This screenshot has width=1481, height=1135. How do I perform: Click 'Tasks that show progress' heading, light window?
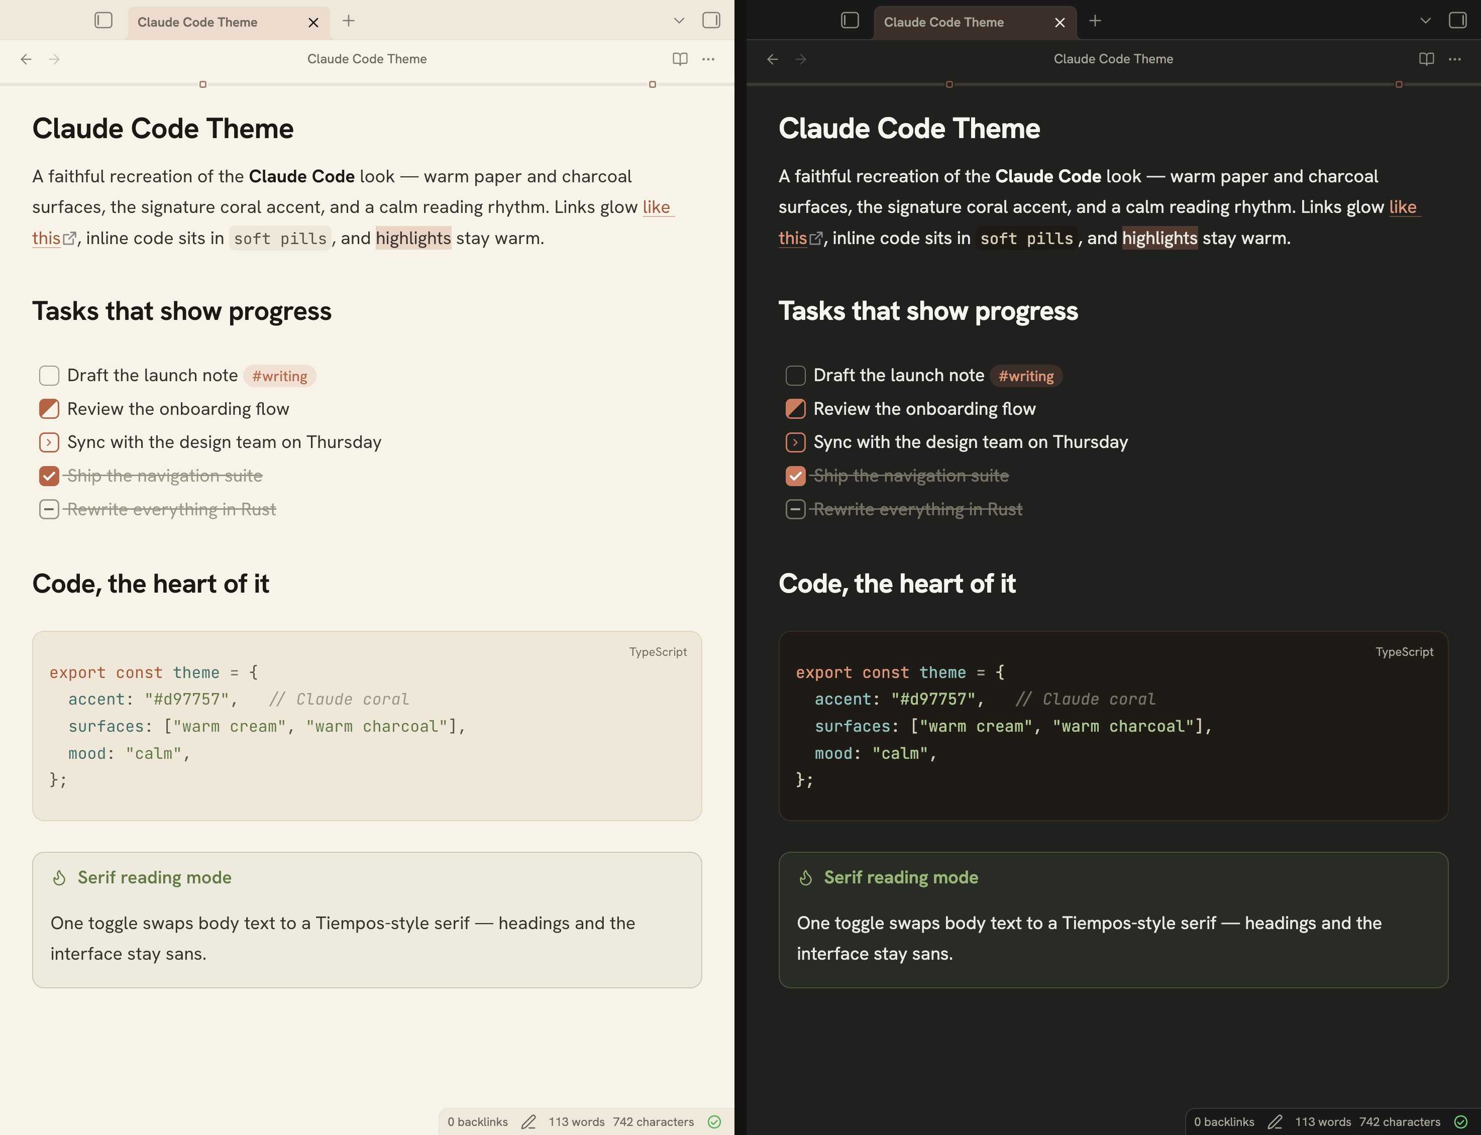coord(182,311)
